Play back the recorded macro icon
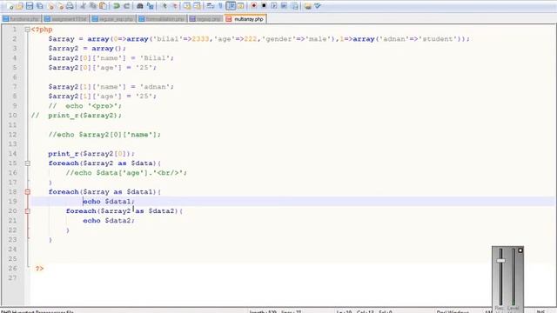The image size is (557, 313). click(274, 6)
